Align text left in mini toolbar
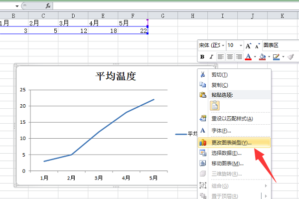The image size is (299, 199). [x=221, y=57]
